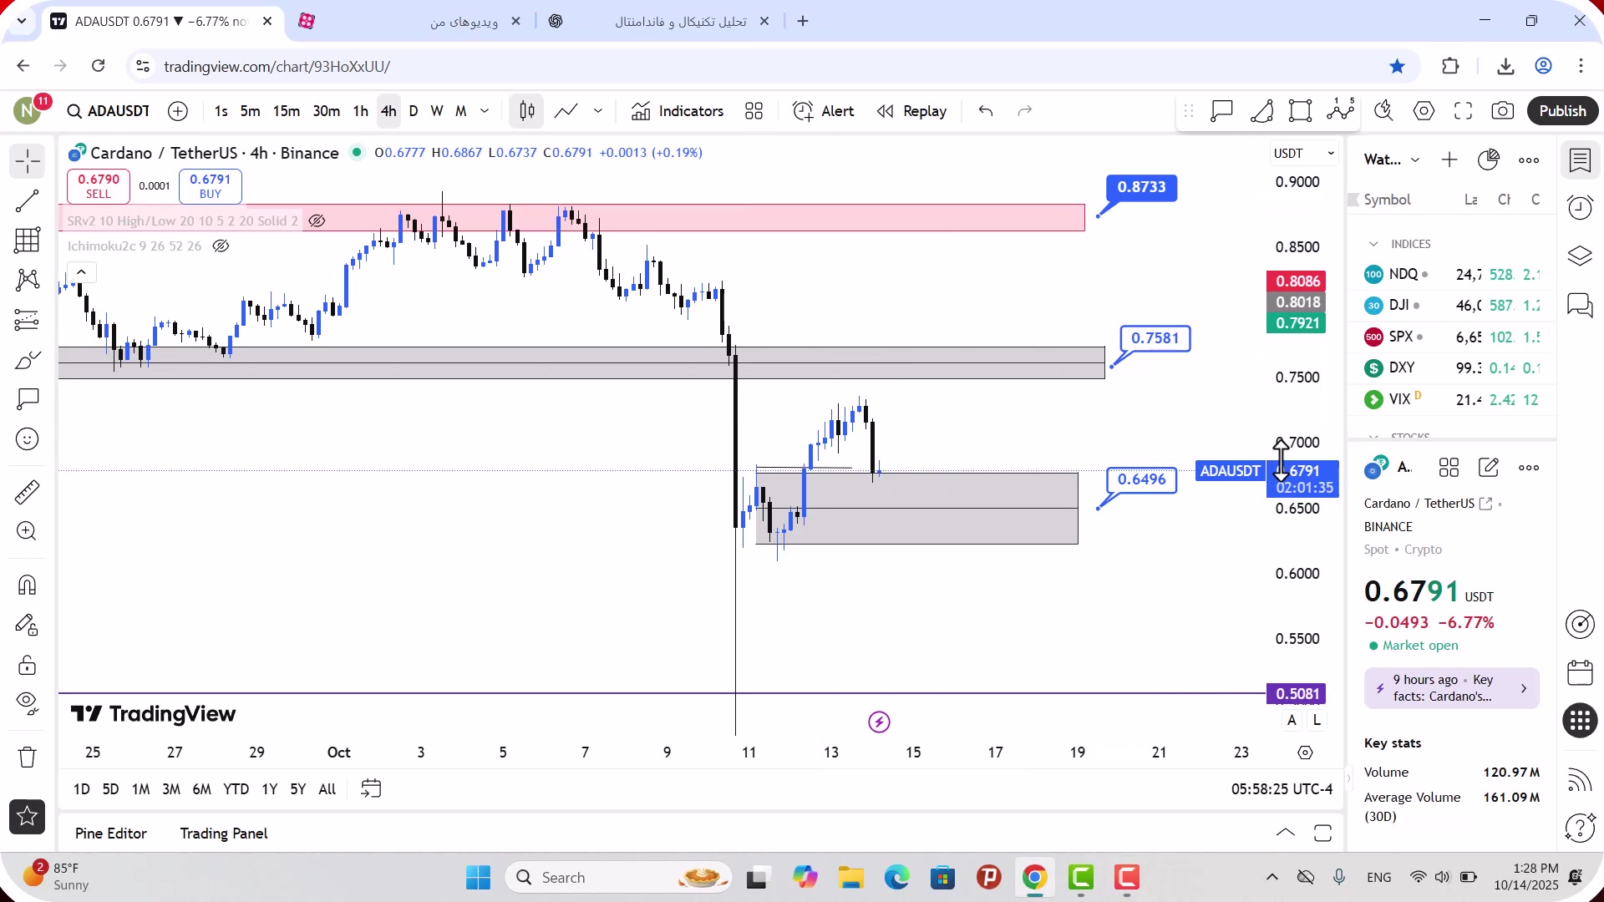Open the go to date calendar icon
The image size is (1604, 902).
click(x=371, y=788)
